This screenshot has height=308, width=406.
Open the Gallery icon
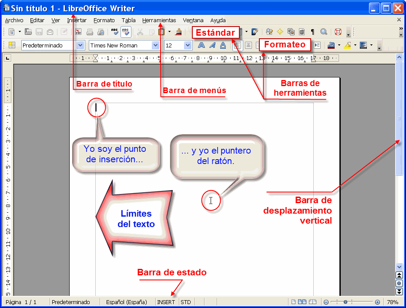tap(291, 32)
